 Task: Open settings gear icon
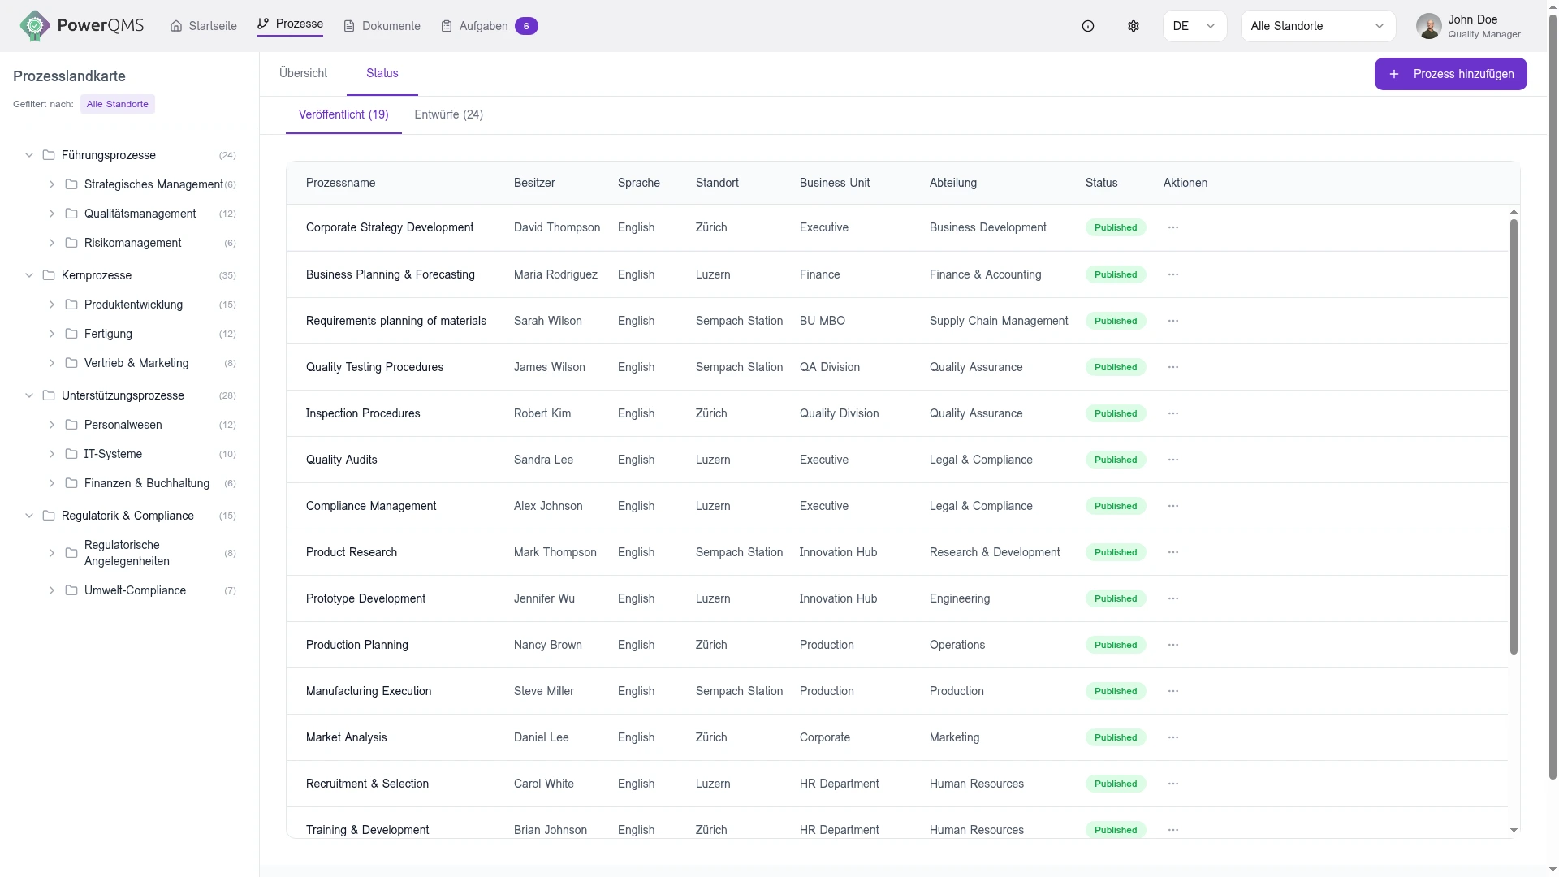tap(1134, 26)
